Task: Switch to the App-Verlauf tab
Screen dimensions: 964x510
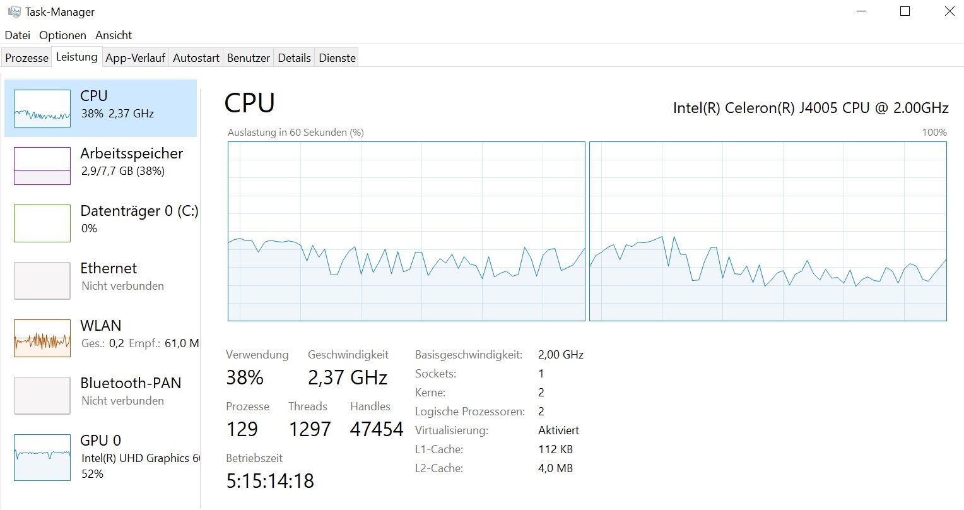Action: pyautogui.click(x=135, y=57)
